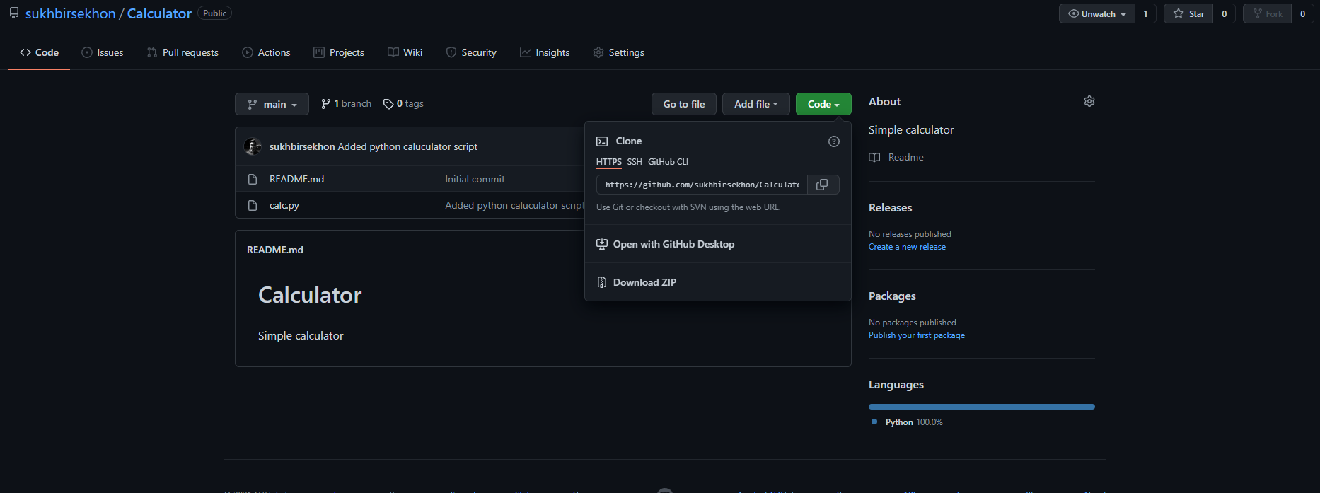
Task: Copy the HTTPS clone URL with clipboard icon
Action: 823,185
